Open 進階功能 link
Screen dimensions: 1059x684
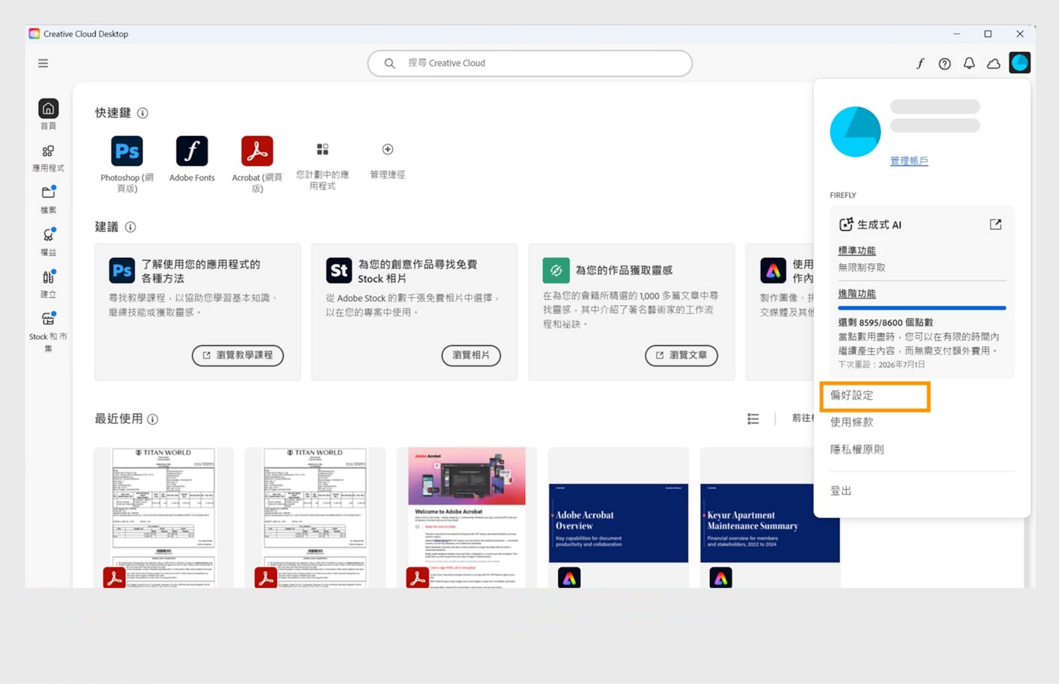pyautogui.click(x=857, y=293)
